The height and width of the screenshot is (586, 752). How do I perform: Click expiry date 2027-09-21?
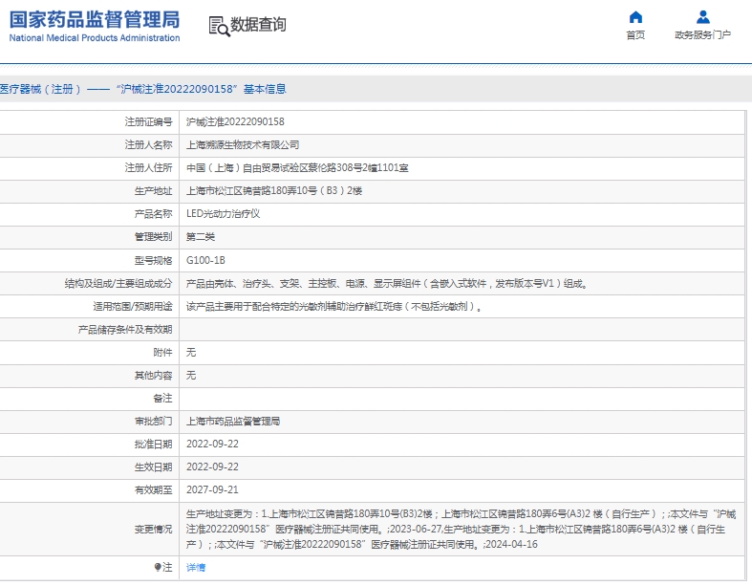[212, 490]
